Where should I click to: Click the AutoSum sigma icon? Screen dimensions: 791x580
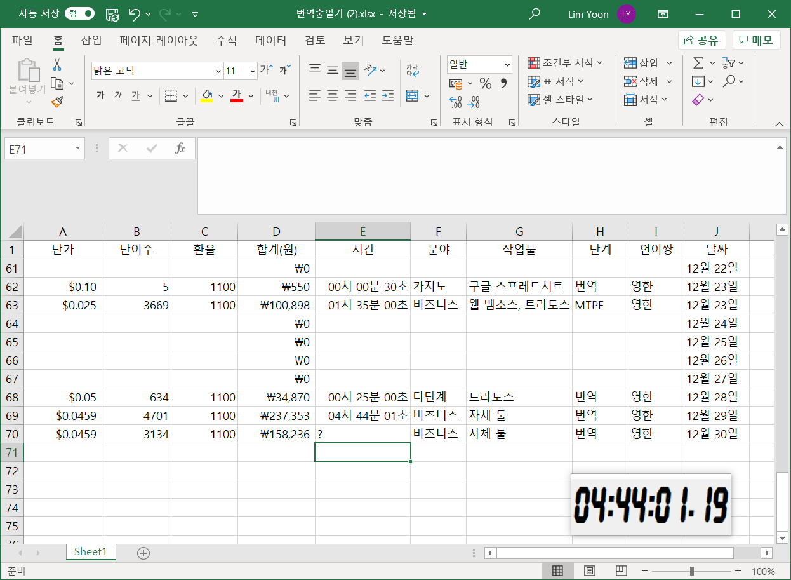697,62
